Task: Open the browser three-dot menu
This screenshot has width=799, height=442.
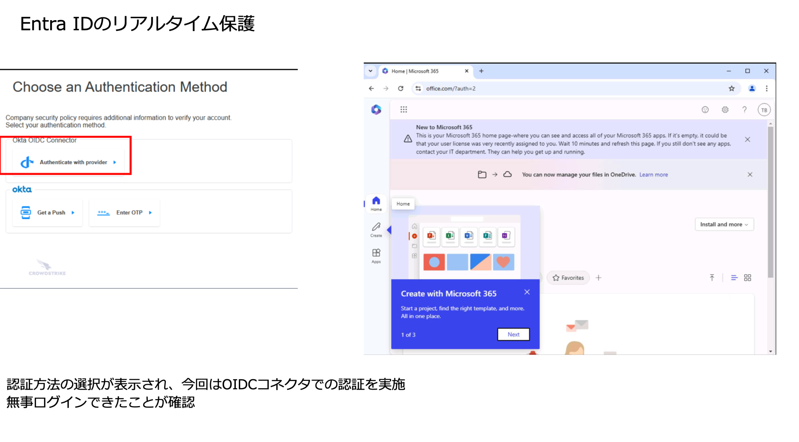Action: [x=767, y=89]
